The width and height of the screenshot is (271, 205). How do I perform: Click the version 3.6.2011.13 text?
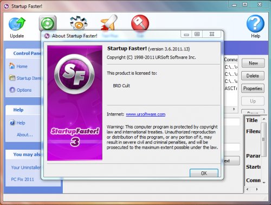tap(169, 49)
